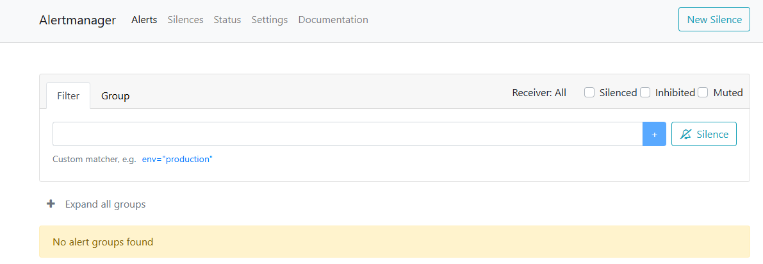Open the Documentation link
Viewport: 763px width, 264px height.
[x=333, y=20]
